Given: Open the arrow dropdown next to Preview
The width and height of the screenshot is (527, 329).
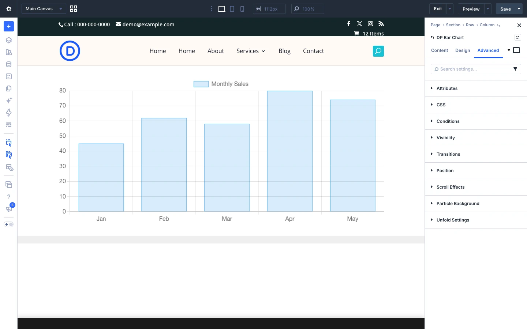Looking at the screenshot, I should 488,9.
